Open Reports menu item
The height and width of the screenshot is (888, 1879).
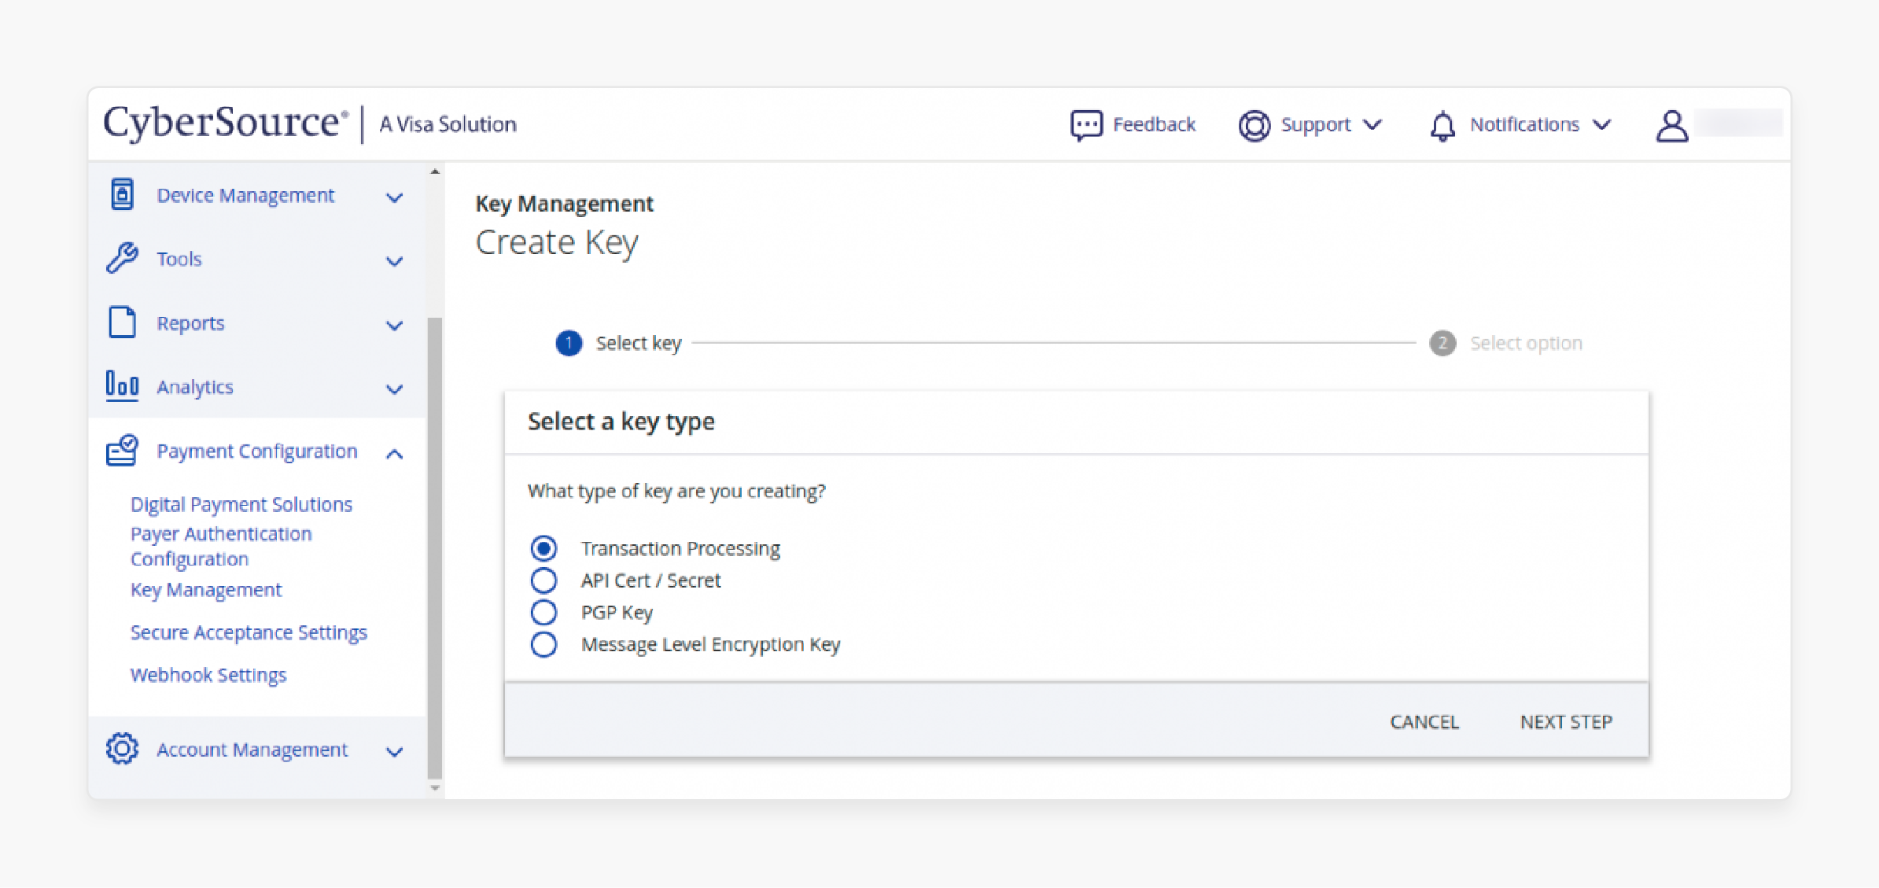click(257, 323)
